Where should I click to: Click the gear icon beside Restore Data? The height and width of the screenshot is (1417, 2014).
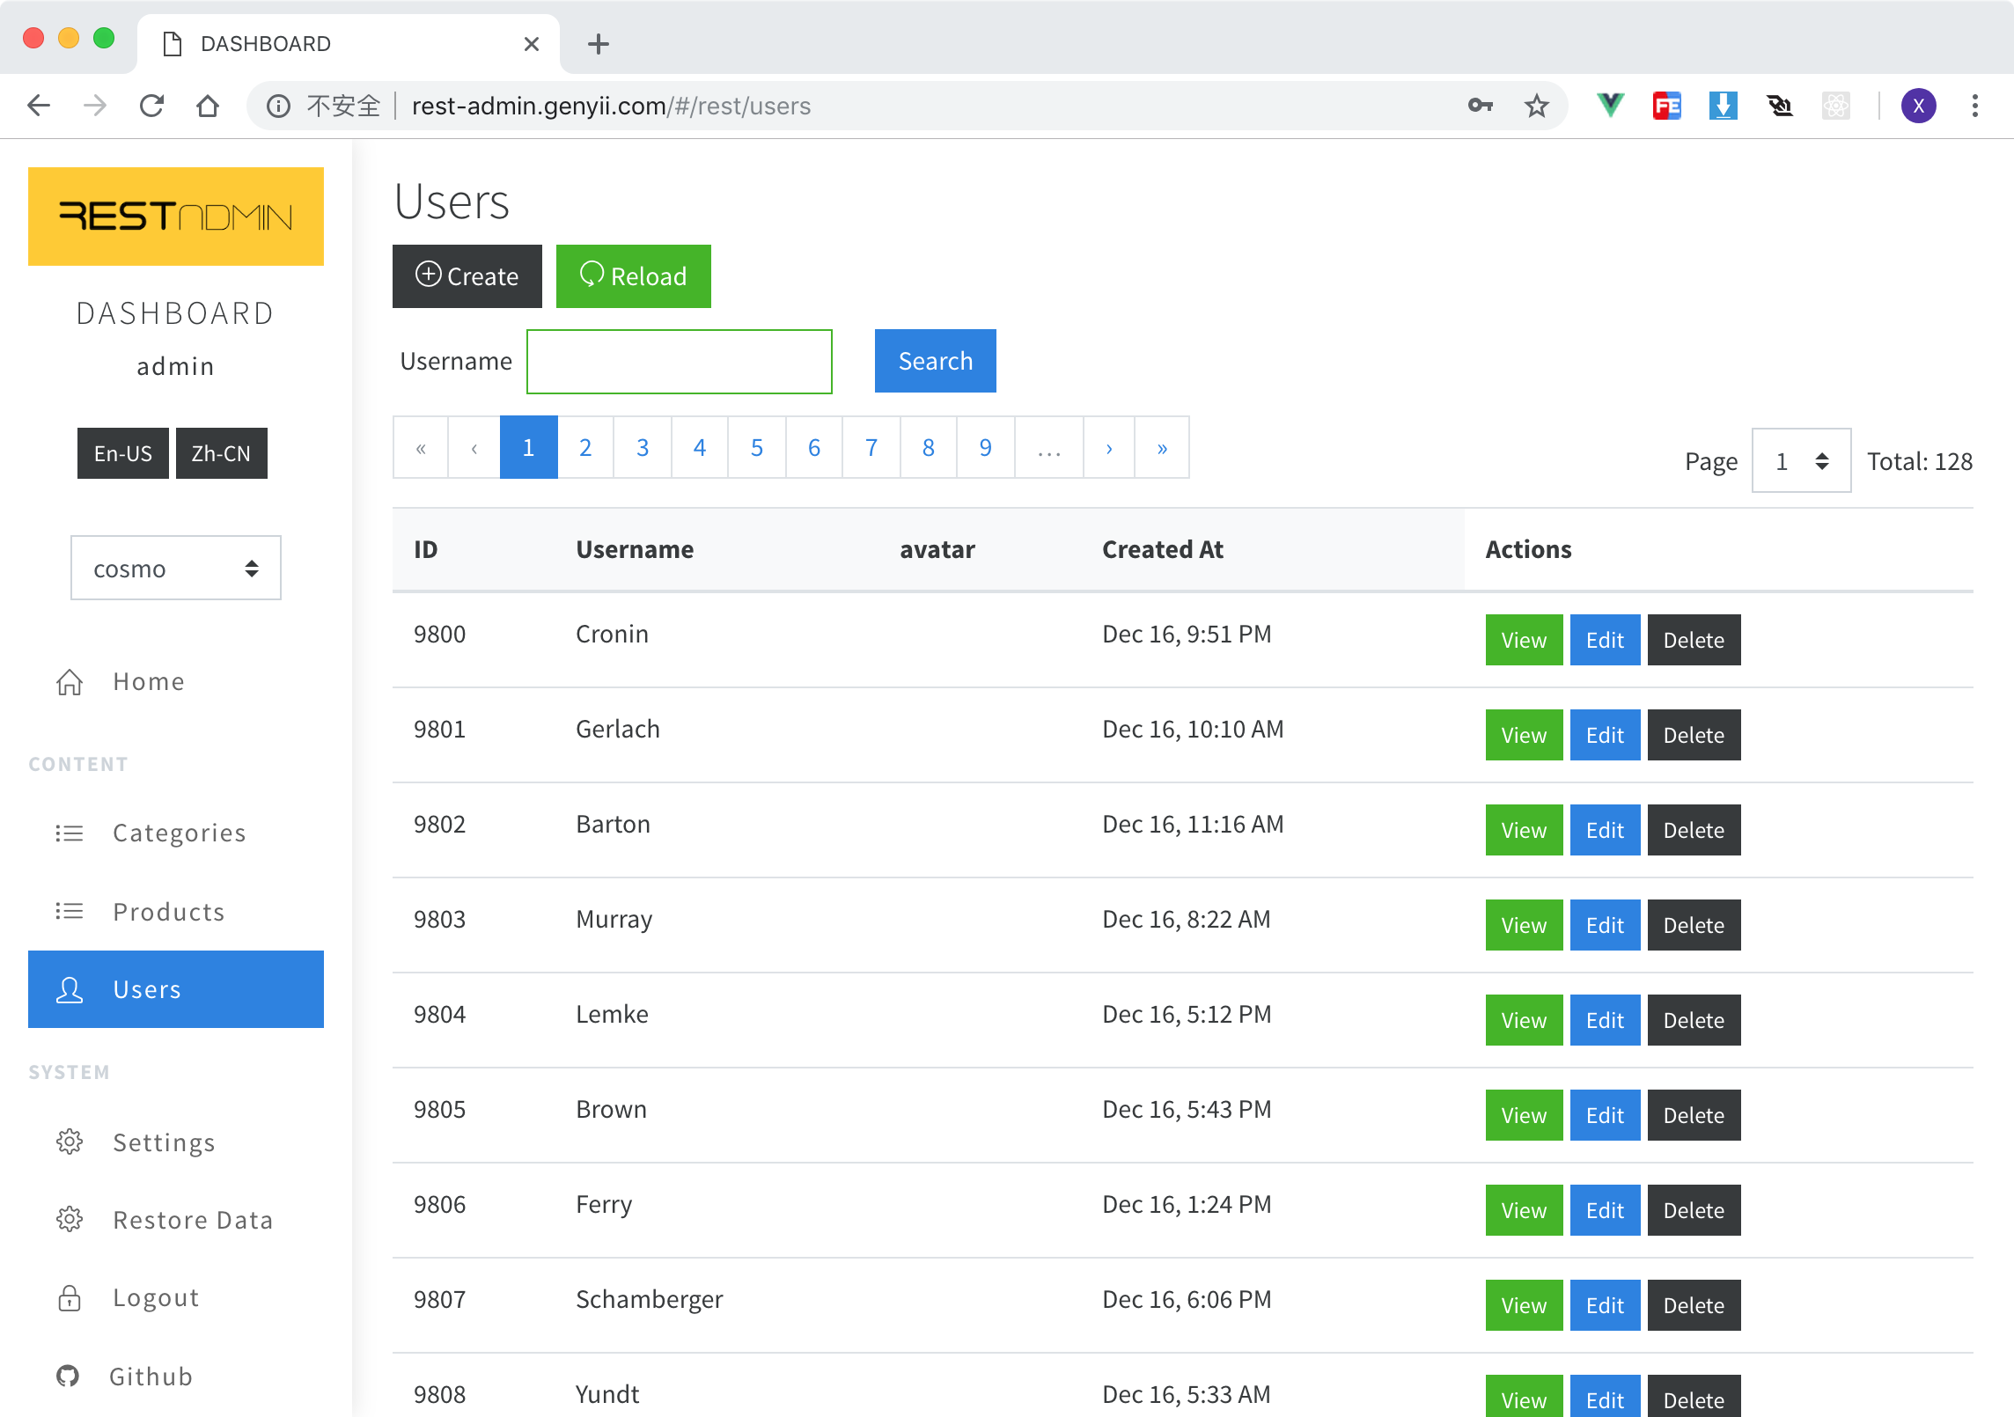70,1219
